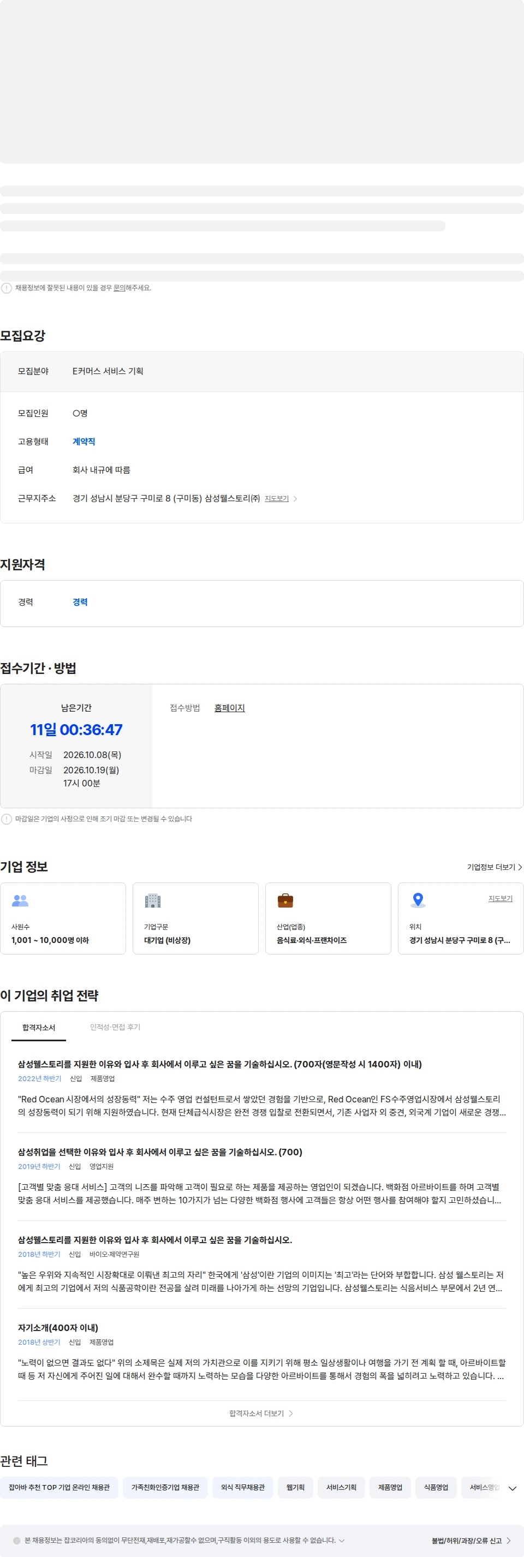Click the blue 경력 qualification link

click(x=80, y=602)
